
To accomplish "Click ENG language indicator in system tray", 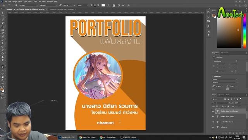I will [231, 137].
